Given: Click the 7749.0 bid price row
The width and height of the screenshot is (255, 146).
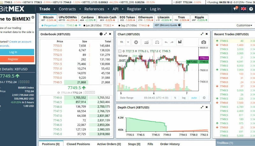Looking at the screenshot, I should click(58, 98).
